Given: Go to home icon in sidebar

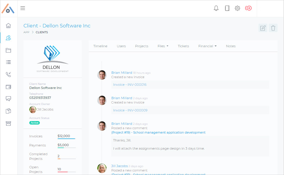Looking at the screenshot, I should (8, 25).
